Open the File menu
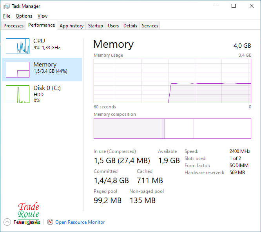The image size is (261, 232). 6,16
